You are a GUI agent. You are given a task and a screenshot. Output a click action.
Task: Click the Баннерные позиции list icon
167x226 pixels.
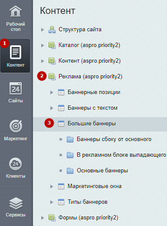pos(61,92)
